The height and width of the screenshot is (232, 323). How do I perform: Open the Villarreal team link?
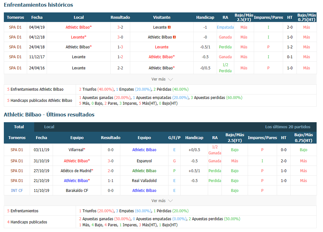pos(77,150)
